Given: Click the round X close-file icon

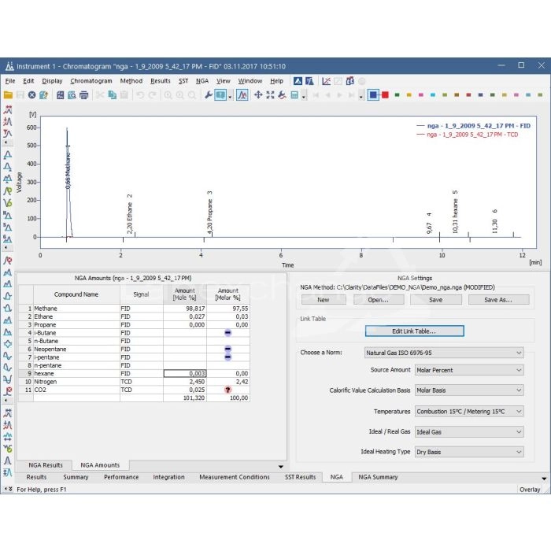Looking at the screenshot, I should 31,95.
